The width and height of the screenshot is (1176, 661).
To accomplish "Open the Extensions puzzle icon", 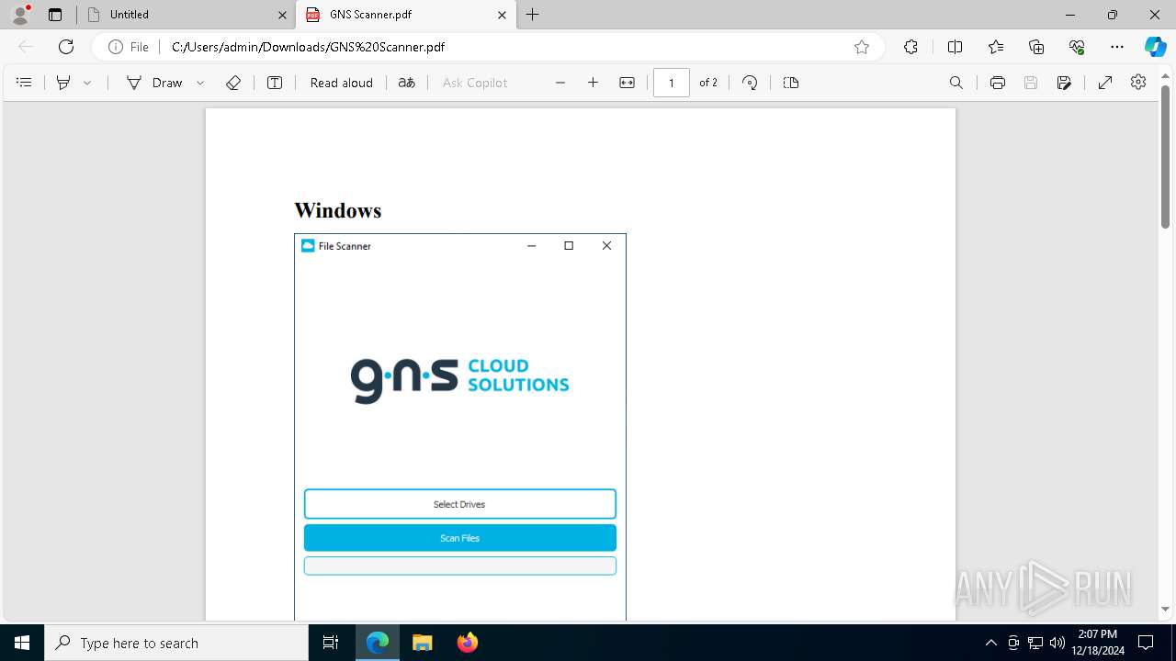I will 910,47.
